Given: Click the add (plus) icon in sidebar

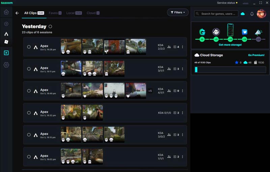Looking at the screenshot, I should click(x=6, y=24).
